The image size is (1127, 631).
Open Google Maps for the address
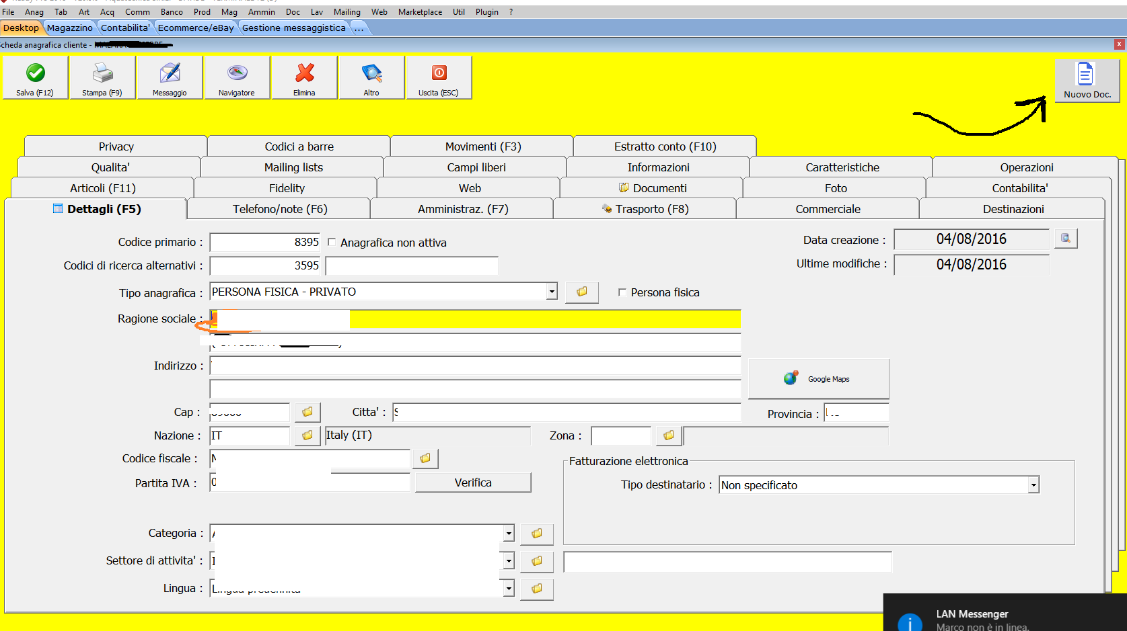click(x=818, y=379)
